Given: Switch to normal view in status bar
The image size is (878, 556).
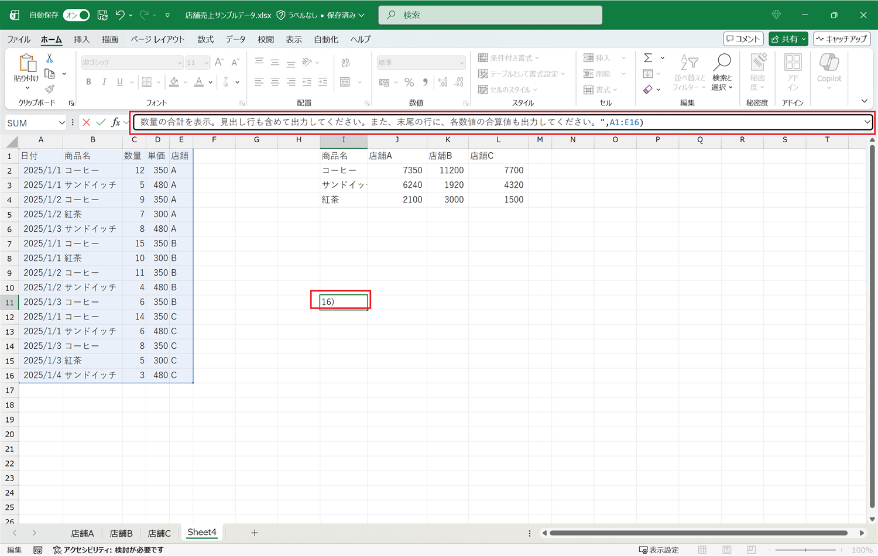Looking at the screenshot, I should tap(702, 550).
